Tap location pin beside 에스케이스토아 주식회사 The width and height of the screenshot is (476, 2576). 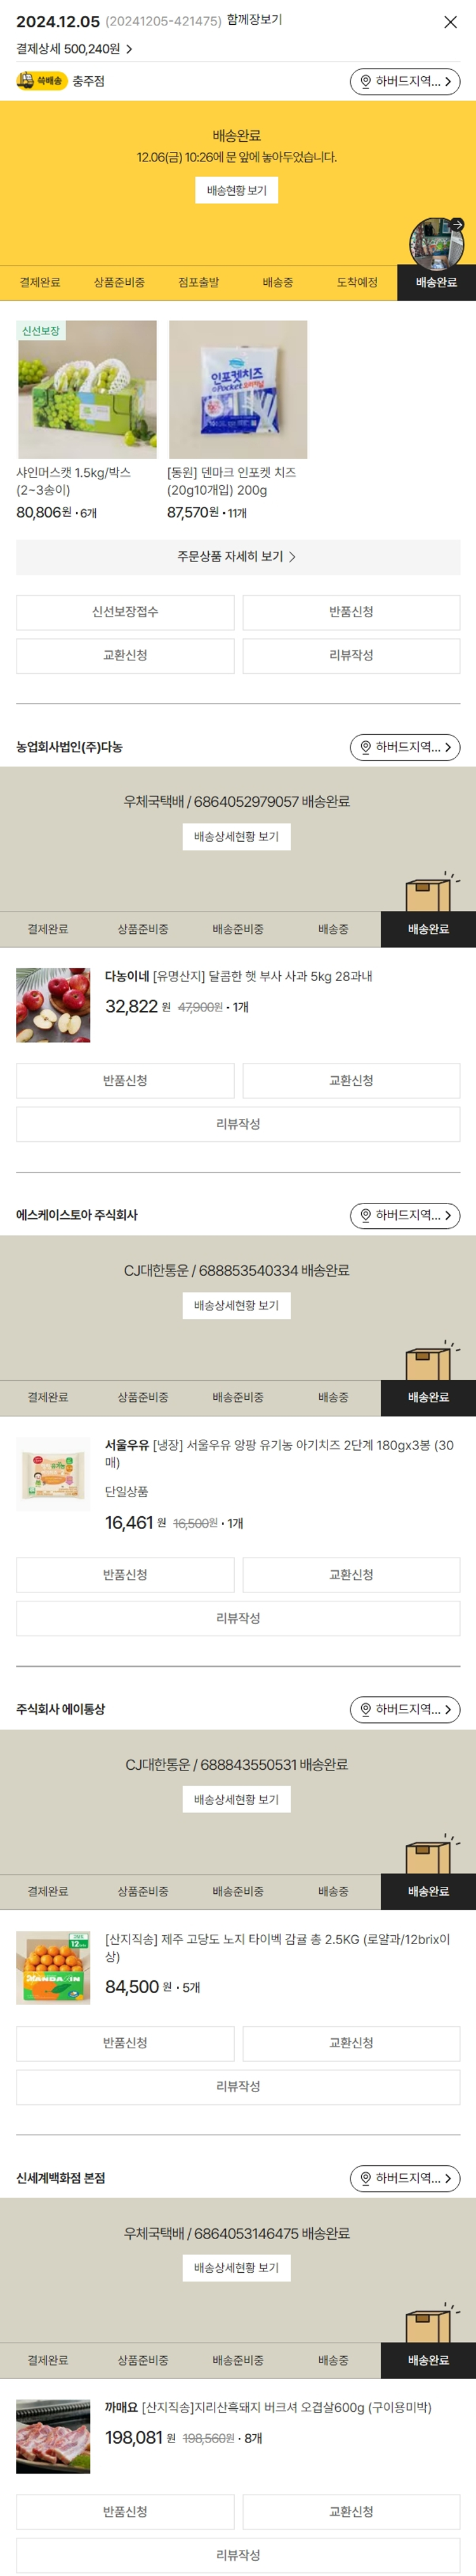point(366,1215)
